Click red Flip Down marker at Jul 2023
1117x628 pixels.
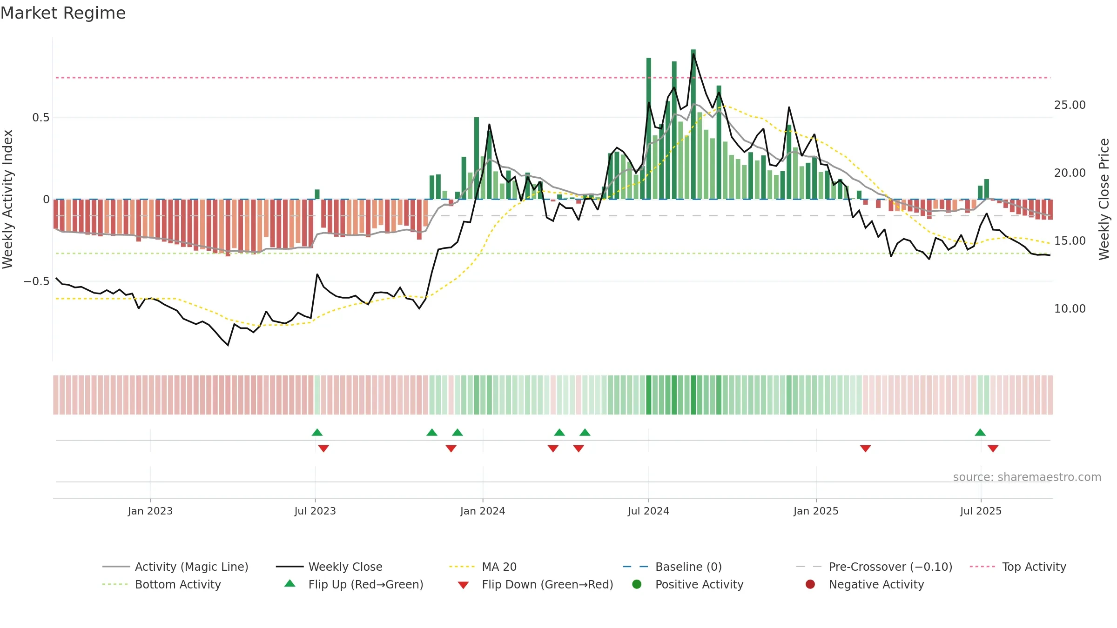pyautogui.click(x=323, y=448)
